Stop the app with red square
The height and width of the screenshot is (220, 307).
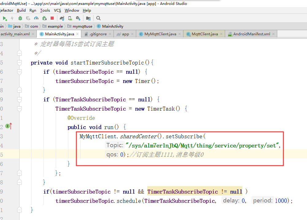click(x=52, y=18)
